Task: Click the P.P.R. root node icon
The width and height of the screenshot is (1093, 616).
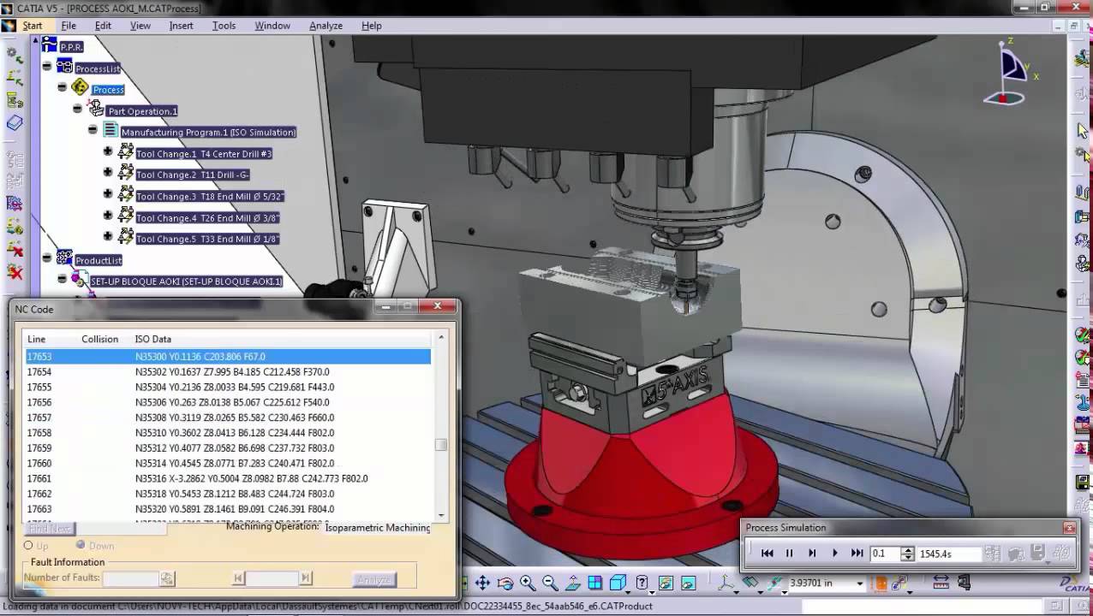Action: click(x=50, y=45)
